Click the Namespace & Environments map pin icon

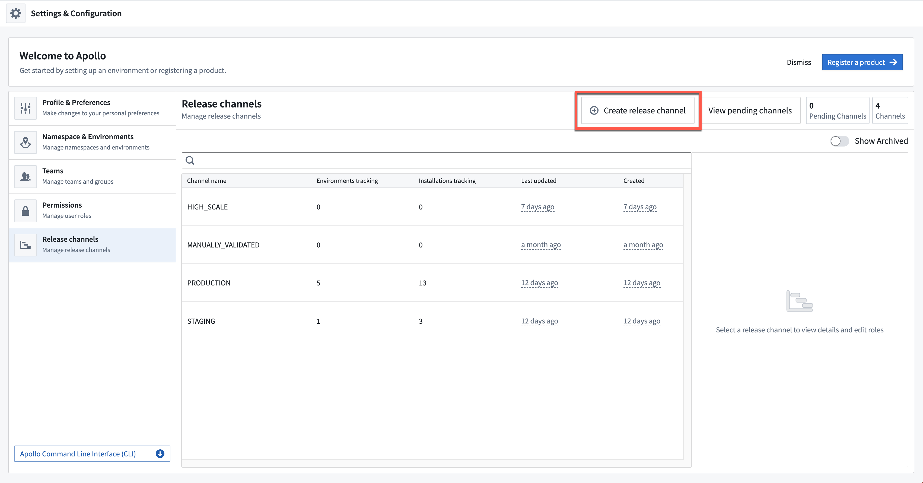click(26, 142)
